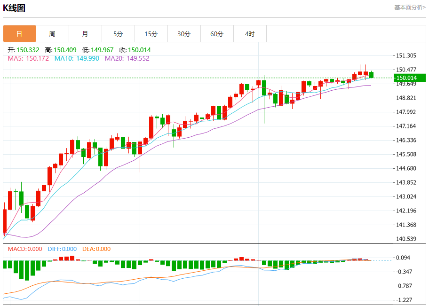The width and height of the screenshot is (429, 306).
Task: Choose the 60分 interval tab
Action: point(217,34)
